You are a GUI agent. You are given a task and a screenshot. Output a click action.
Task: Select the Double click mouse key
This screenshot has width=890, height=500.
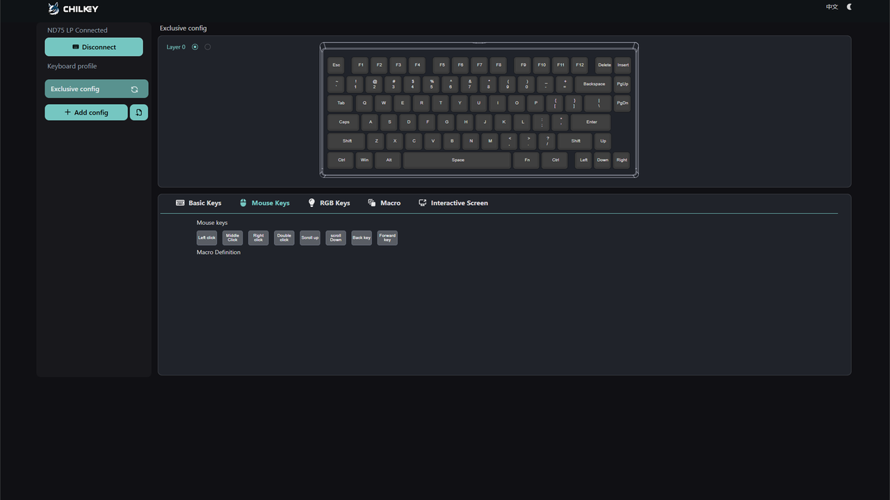pos(284,237)
